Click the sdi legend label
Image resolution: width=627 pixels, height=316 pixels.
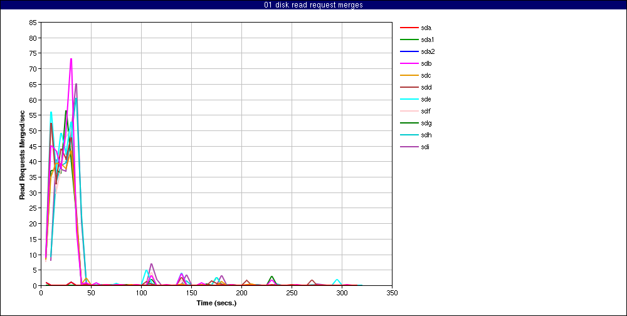pos(426,147)
